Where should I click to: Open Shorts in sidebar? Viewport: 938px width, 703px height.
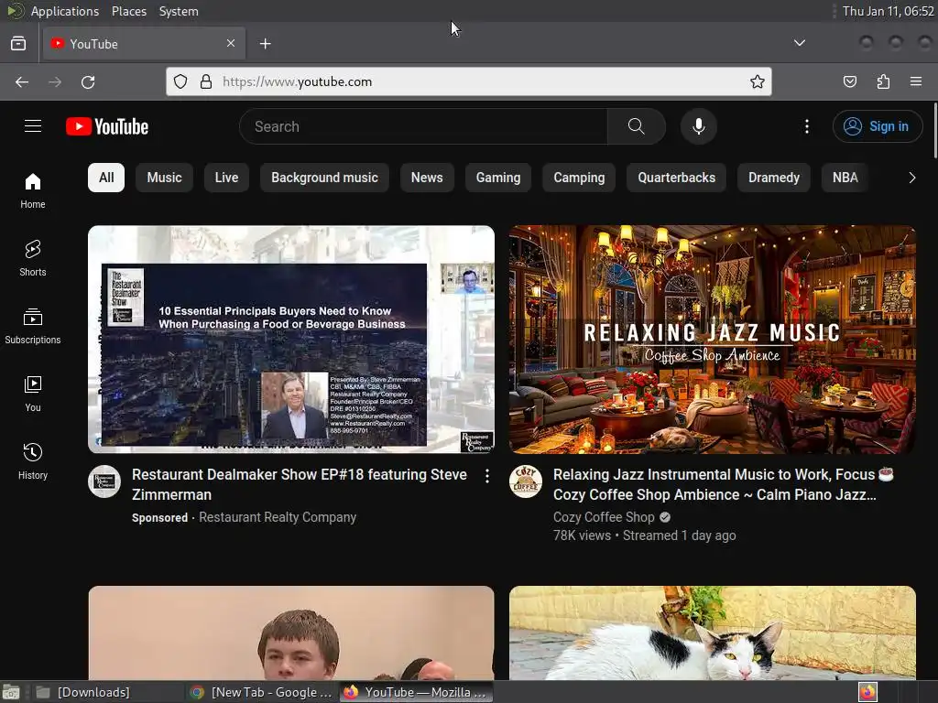pos(32,258)
